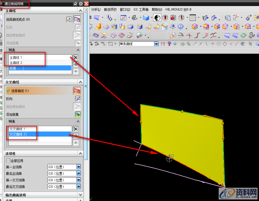Remove selected entry from primary curves list
The width and height of the screenshot is (259, 201).
[x=76, y=57]
